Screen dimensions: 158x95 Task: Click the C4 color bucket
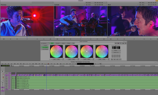click(x=119, y=55)
